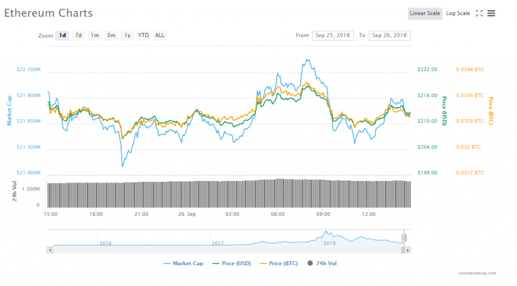Show ALL historical data

coord(160,35)
